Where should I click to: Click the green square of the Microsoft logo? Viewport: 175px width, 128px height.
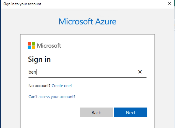(33, 44)
